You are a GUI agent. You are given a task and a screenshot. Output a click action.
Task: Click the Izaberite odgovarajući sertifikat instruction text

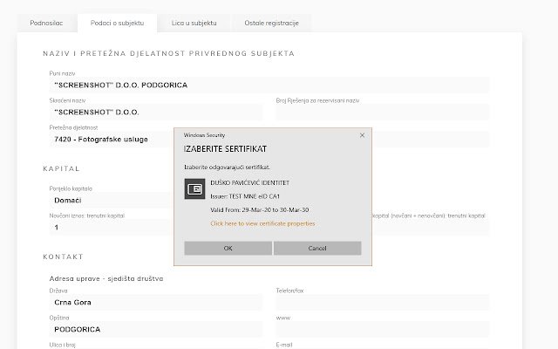(227, 168)
